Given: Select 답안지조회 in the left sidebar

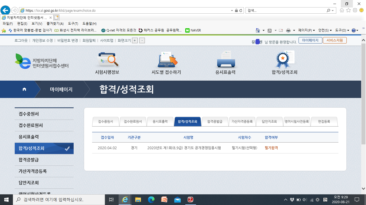Looking at the screenshot, I should click(29, 183).
